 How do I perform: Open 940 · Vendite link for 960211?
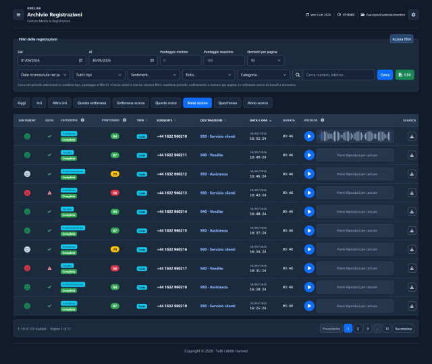pos(211,155)
